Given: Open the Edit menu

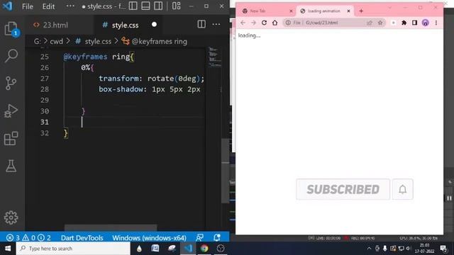Looking at the screenshot, I should tap(48, 6).
